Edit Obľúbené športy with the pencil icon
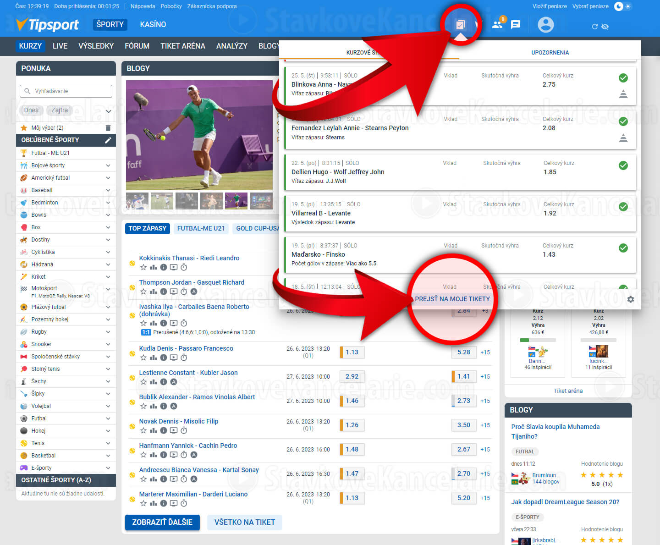The height and width of the screenshot is (545, 660). [108, 140]
